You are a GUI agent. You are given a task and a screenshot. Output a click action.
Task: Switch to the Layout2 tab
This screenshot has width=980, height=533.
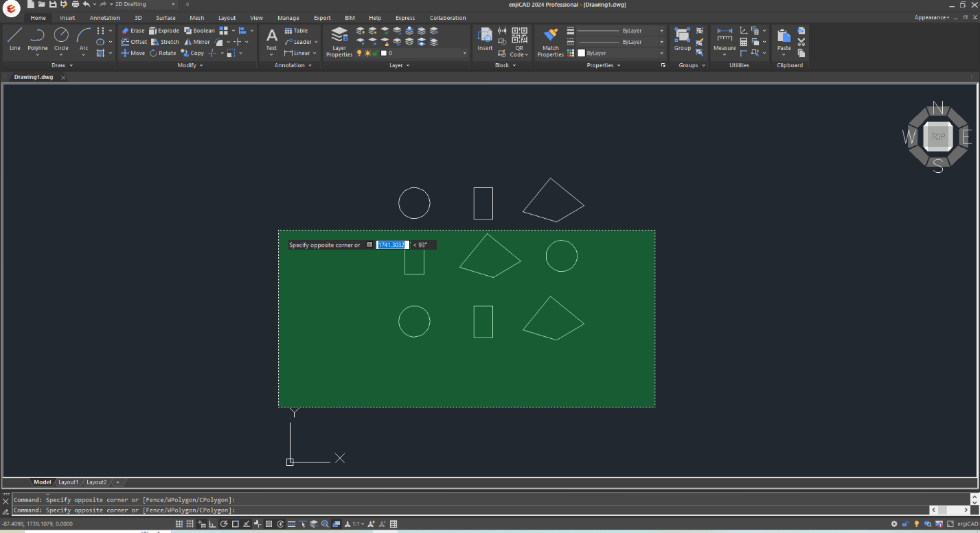pos(96,482)
